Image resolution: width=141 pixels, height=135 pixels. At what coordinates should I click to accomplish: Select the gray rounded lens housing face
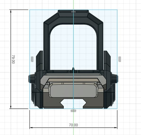[73, 91]
